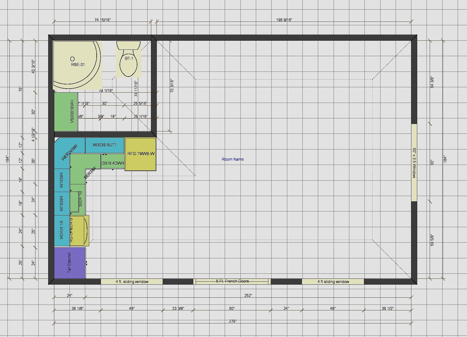
Task: Click the 74 11/16" dimension label
Action: pyautogui.click(x=136, y=89)
